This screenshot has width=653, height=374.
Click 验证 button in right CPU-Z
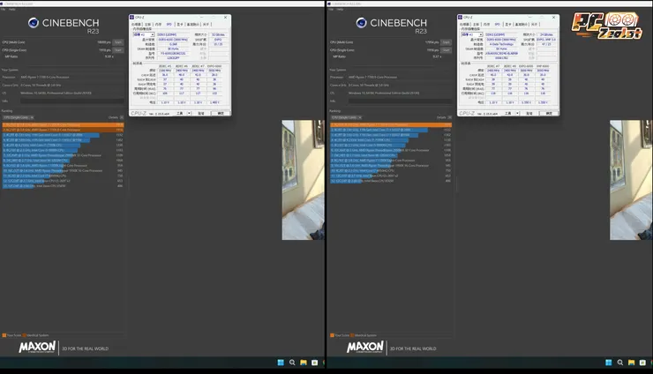[529, 113]
